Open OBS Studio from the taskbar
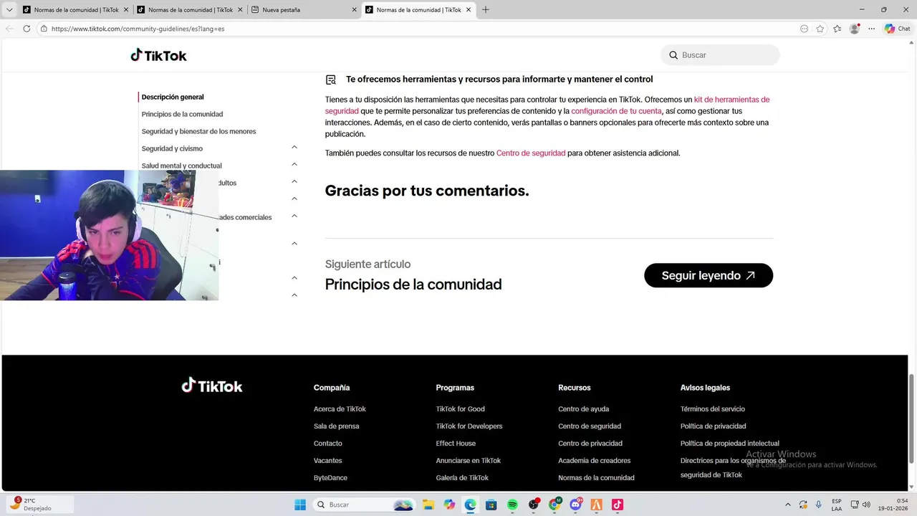 [x=534, y=505]
